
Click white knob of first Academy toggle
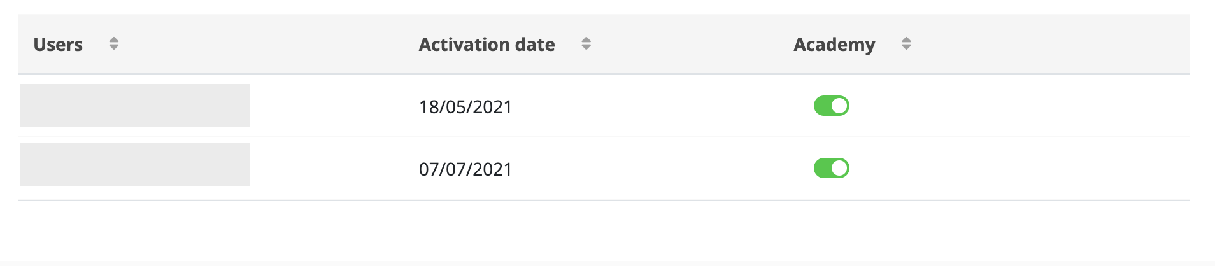(839, 106)
